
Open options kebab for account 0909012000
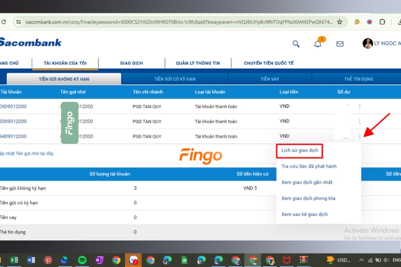pyautogui.click(x=359, y=107)
